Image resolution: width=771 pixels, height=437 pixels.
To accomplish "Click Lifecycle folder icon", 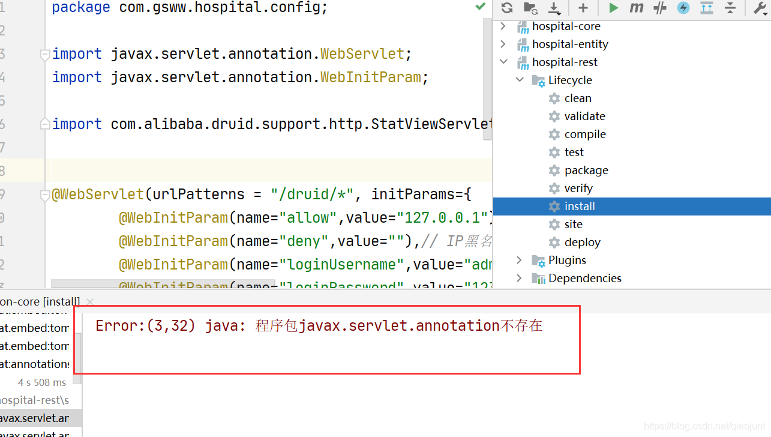I will coord(538,80).
